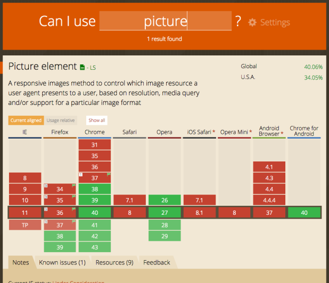This screenshot has height=283, width=329.
Task: Open the Feedback tab
Action: (157, 262)
